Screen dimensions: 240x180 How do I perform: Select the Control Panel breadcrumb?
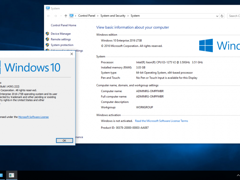click(87, 16)
